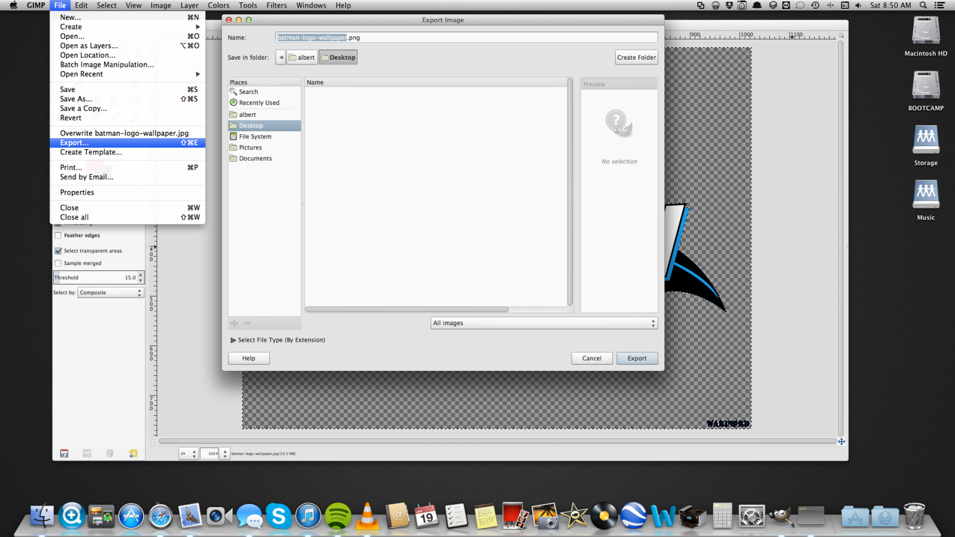Open the zoom level dropdown arrows
The image size is (955, 537).
[x=225, y=453]
